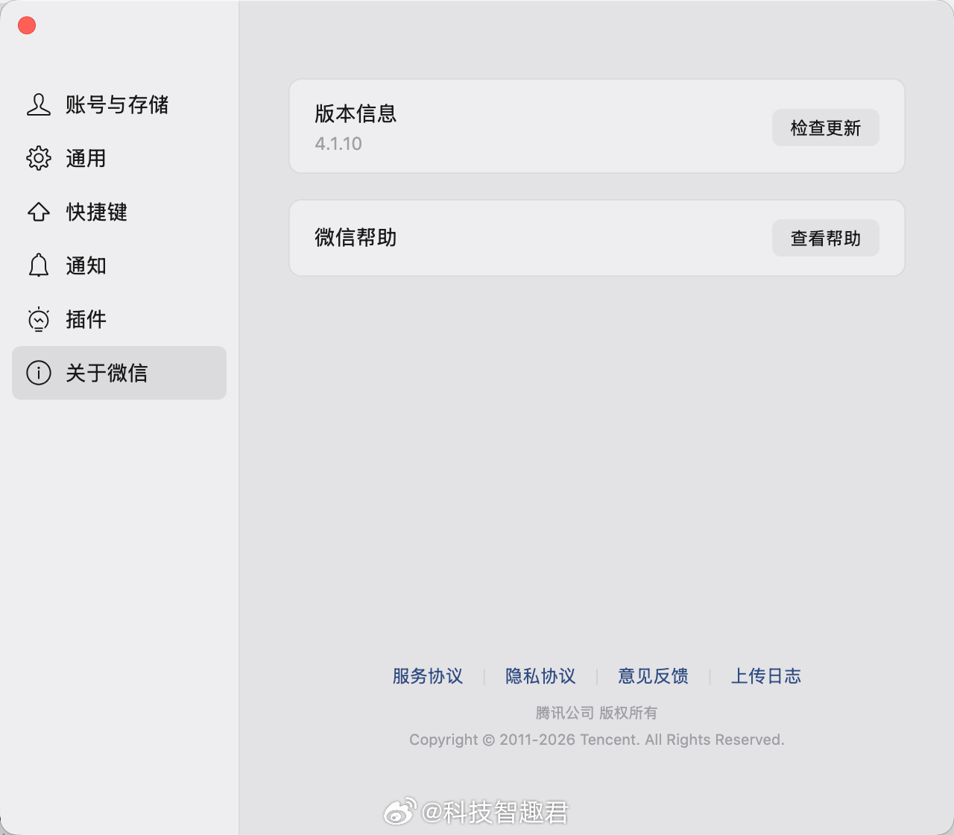Click the Copyright 2011-2026 Tencent line
This screenshot has width=954, height=835.
596,740
